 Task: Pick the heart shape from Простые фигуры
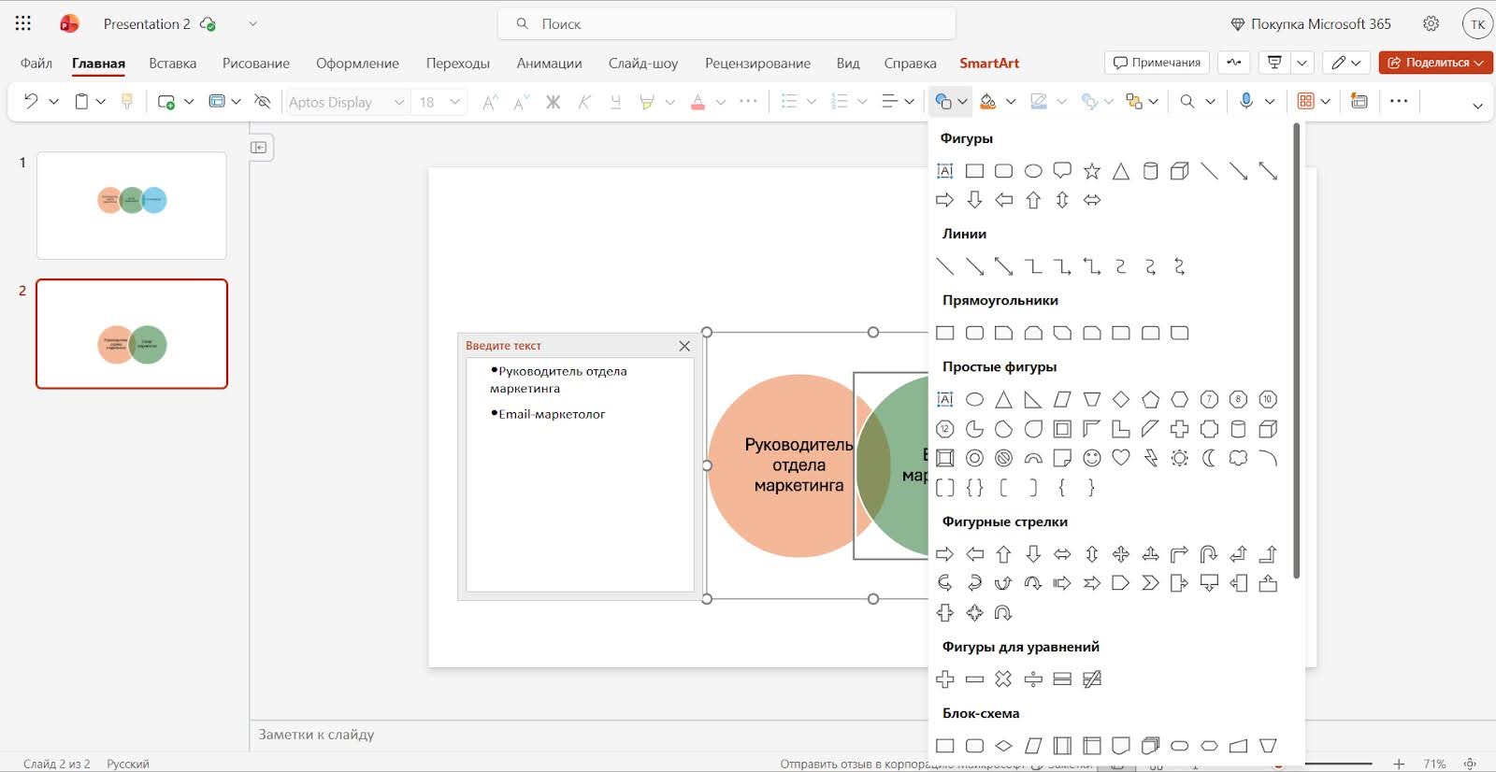[x=1121, y=458]
